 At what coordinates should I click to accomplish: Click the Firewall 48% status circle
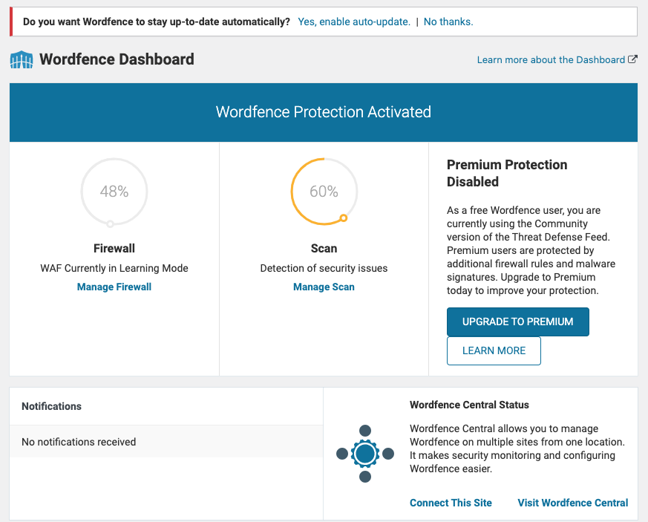(x=114, y=192)
